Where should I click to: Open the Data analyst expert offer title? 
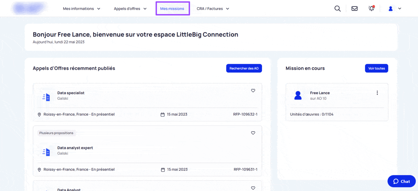(x=75, y=148)
